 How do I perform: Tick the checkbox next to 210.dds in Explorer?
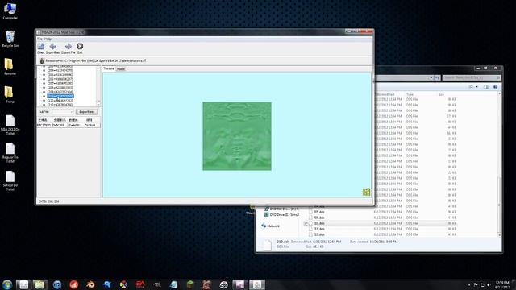pyautogui.click(x=306, y=223)
